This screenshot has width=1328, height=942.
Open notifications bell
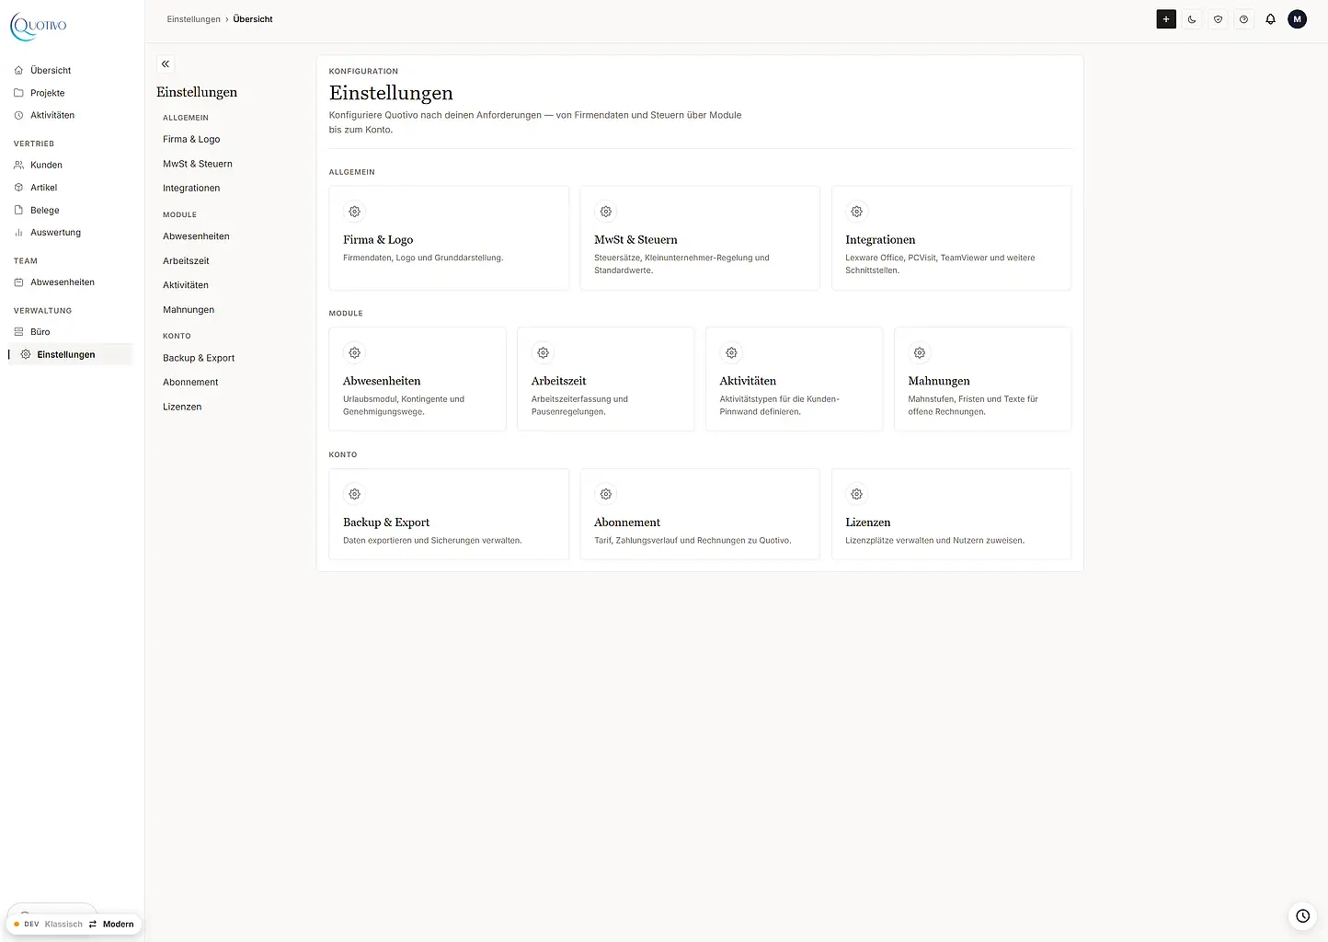[1270, 19]
